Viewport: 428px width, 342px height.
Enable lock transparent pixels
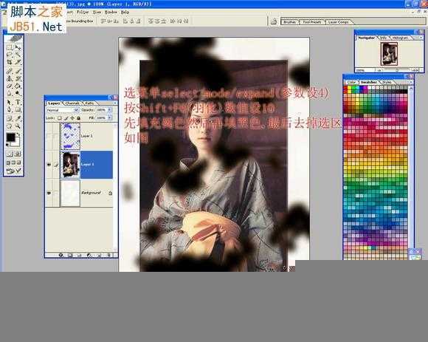tap(60, 118)
